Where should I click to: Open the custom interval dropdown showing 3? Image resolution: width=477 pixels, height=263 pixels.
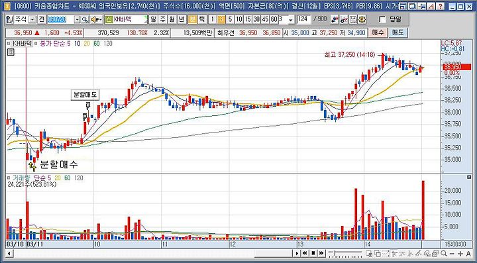(x=291, y=20)
